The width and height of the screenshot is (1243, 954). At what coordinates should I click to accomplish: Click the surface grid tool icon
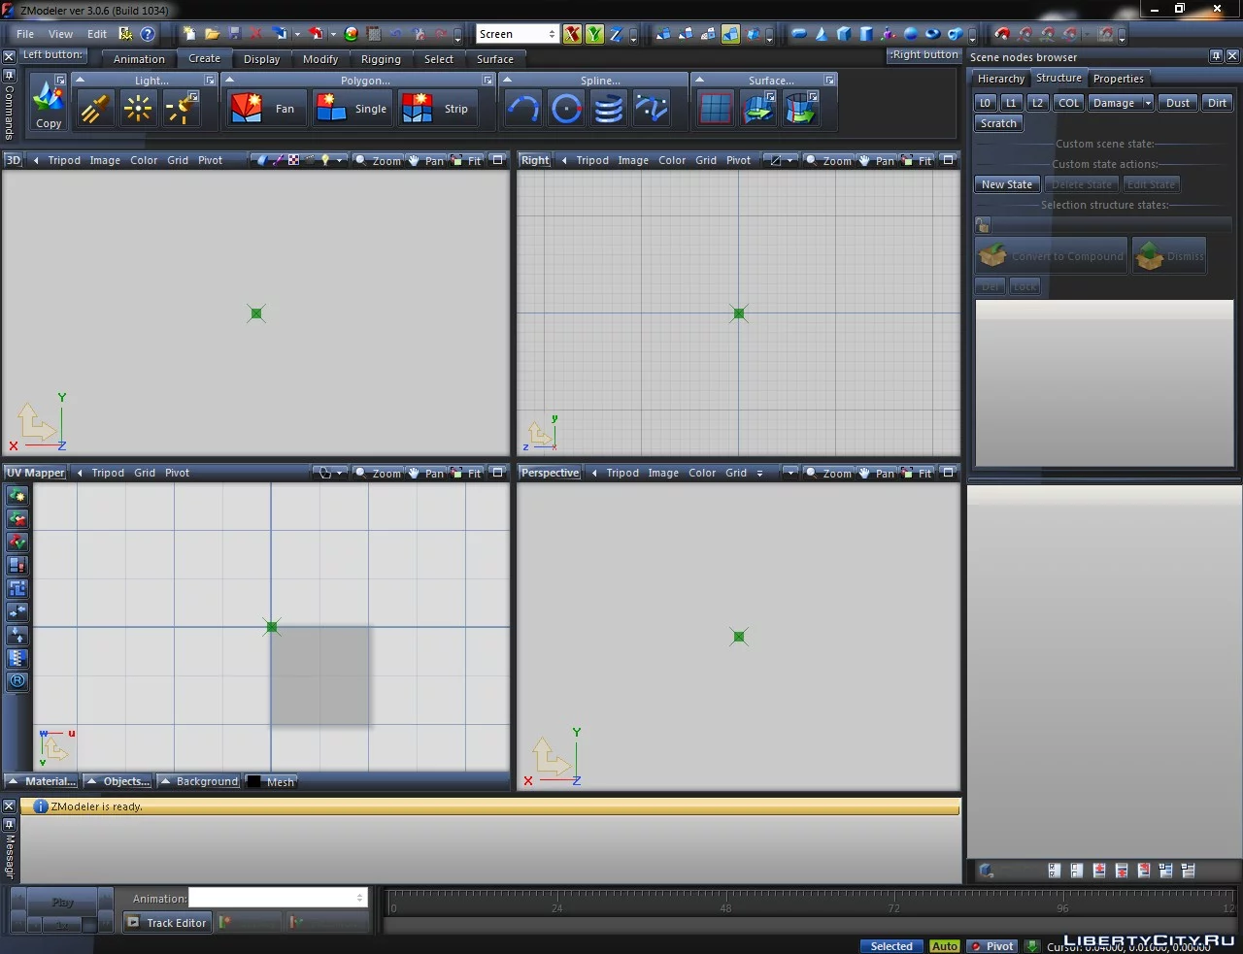[716, 109]
